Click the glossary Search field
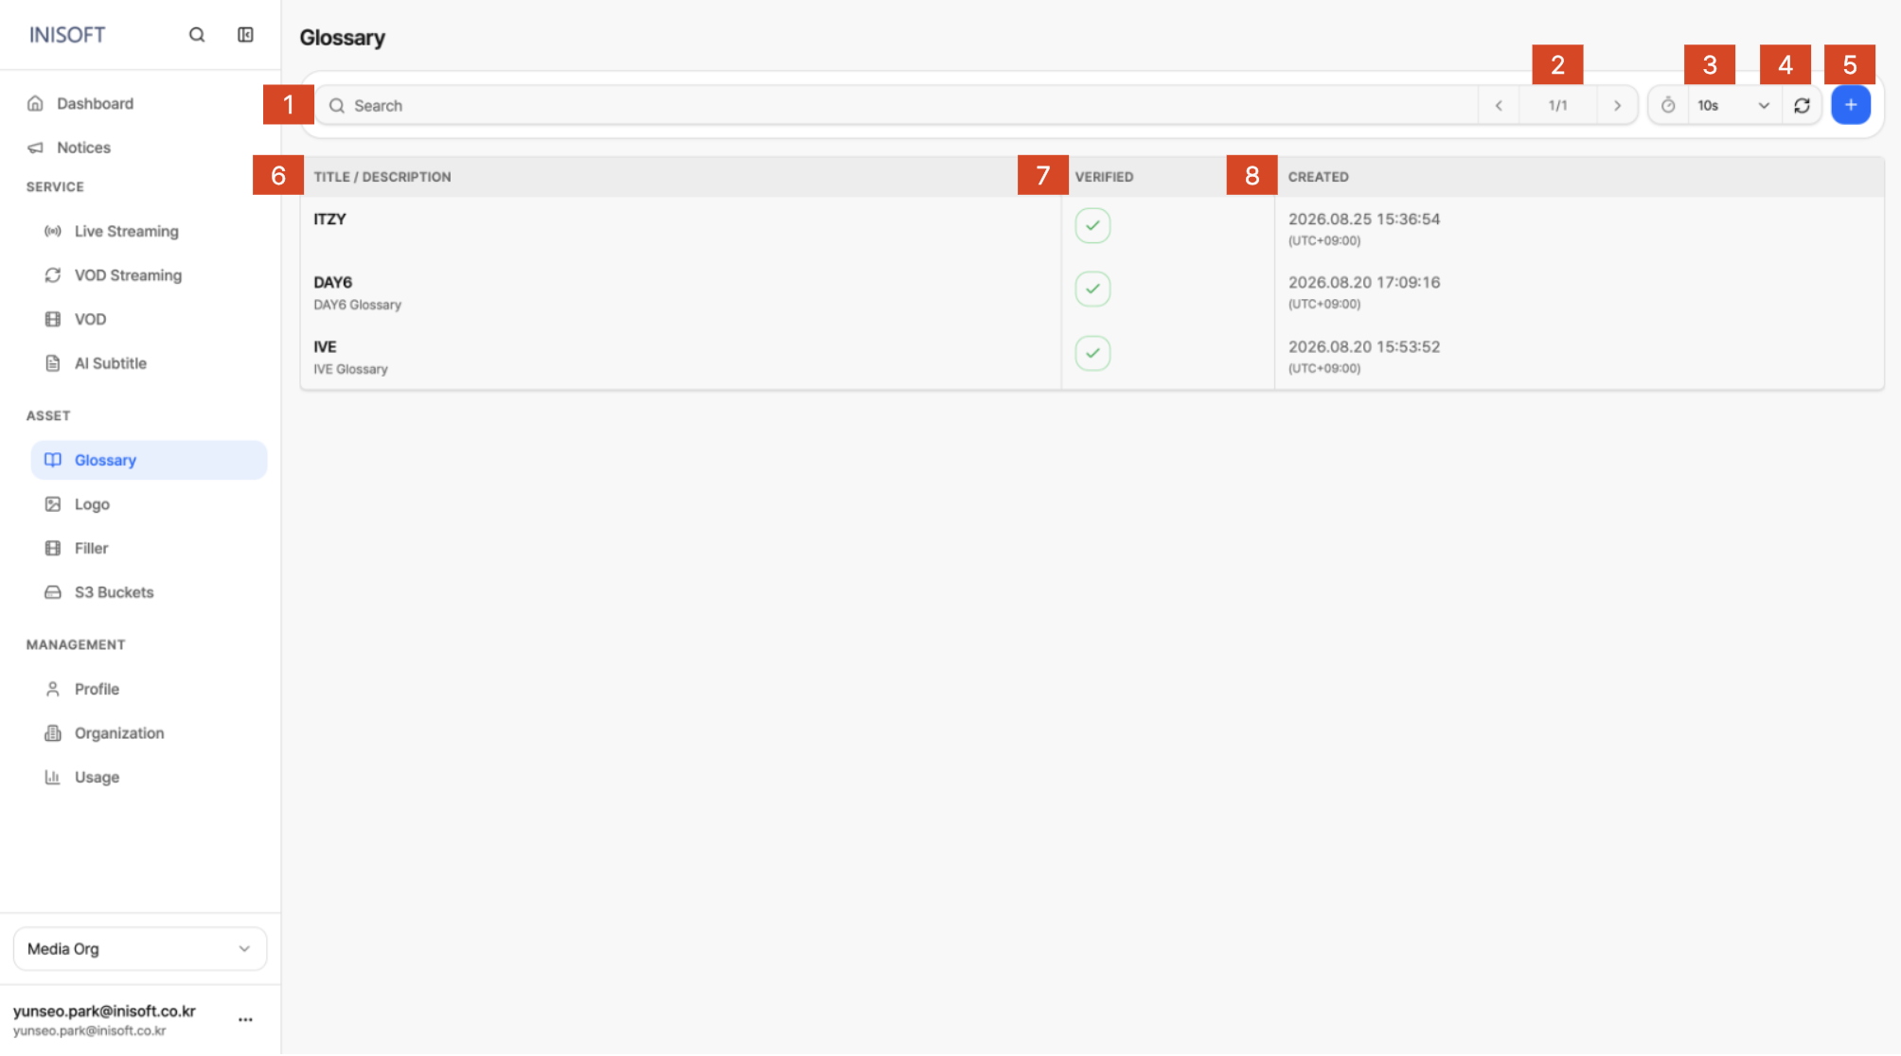 pyautogui.click(x=896, y=105)
